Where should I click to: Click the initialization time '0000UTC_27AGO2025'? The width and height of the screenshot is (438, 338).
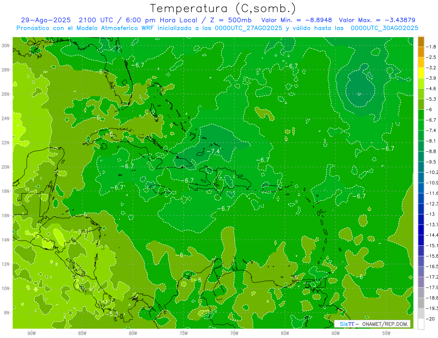point(248,28)
